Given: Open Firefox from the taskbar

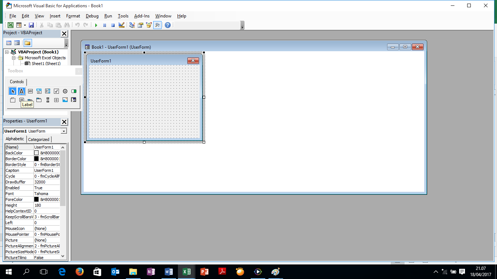Looking at the screenshot, I should point(80,272).
